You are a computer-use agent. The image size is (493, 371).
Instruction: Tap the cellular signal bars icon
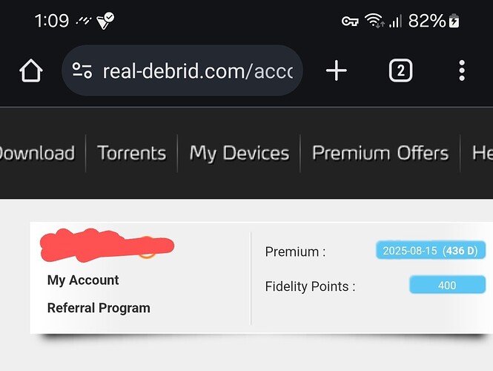395,21
